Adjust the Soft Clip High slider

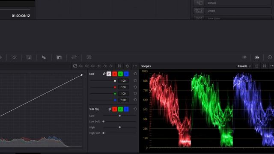coord(120,127)
